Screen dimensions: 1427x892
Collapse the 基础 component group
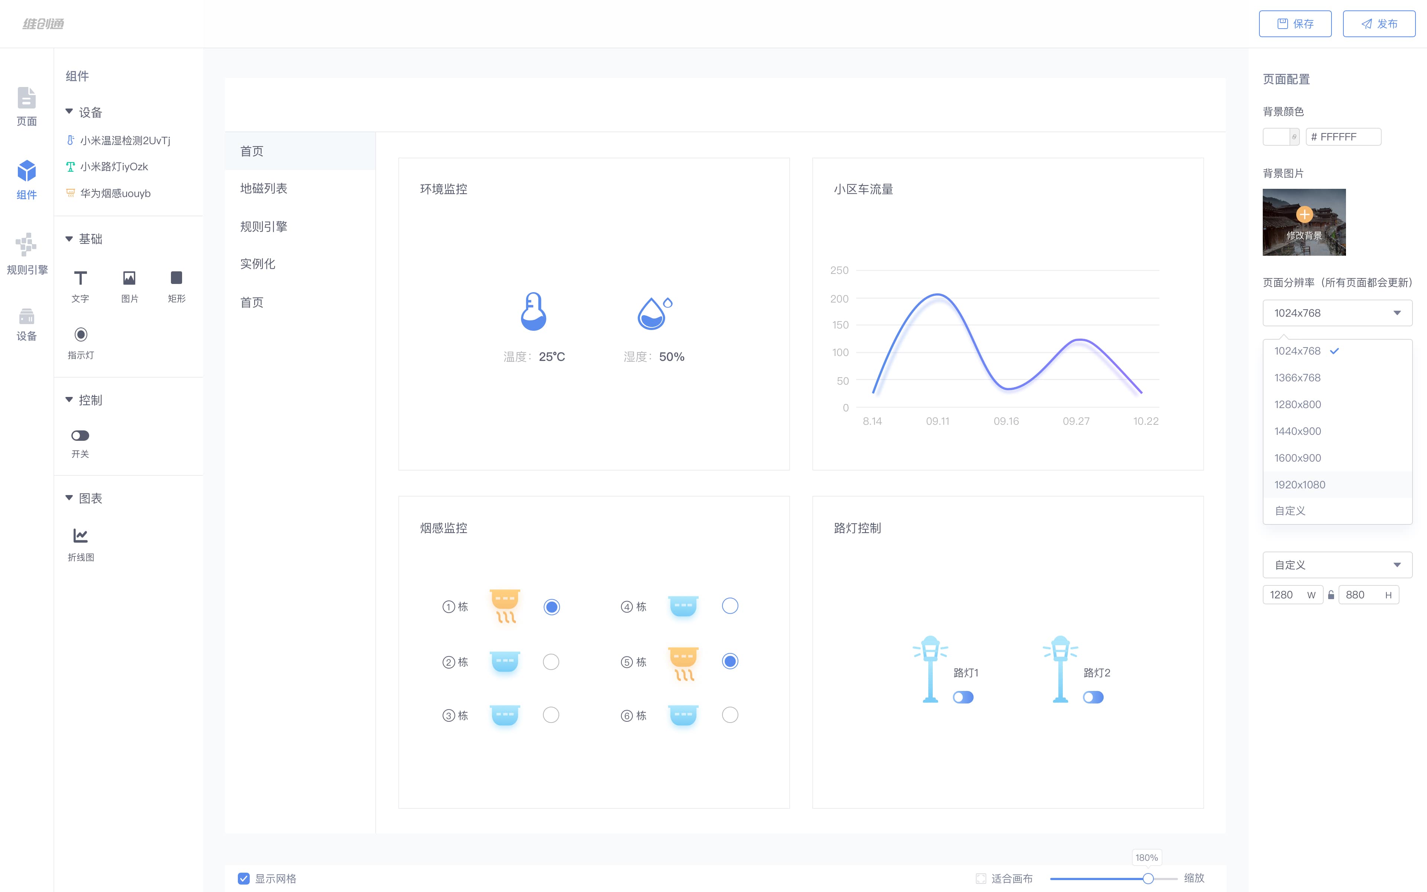(69, 239)
